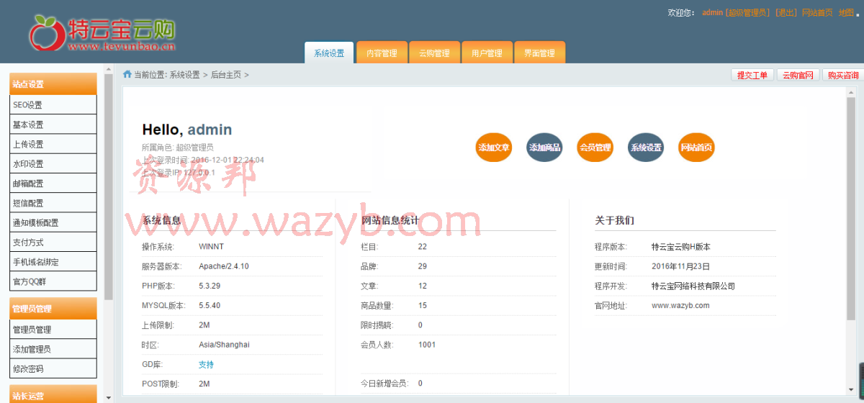Click the 支持 GD库 value

tap(206, 364)
